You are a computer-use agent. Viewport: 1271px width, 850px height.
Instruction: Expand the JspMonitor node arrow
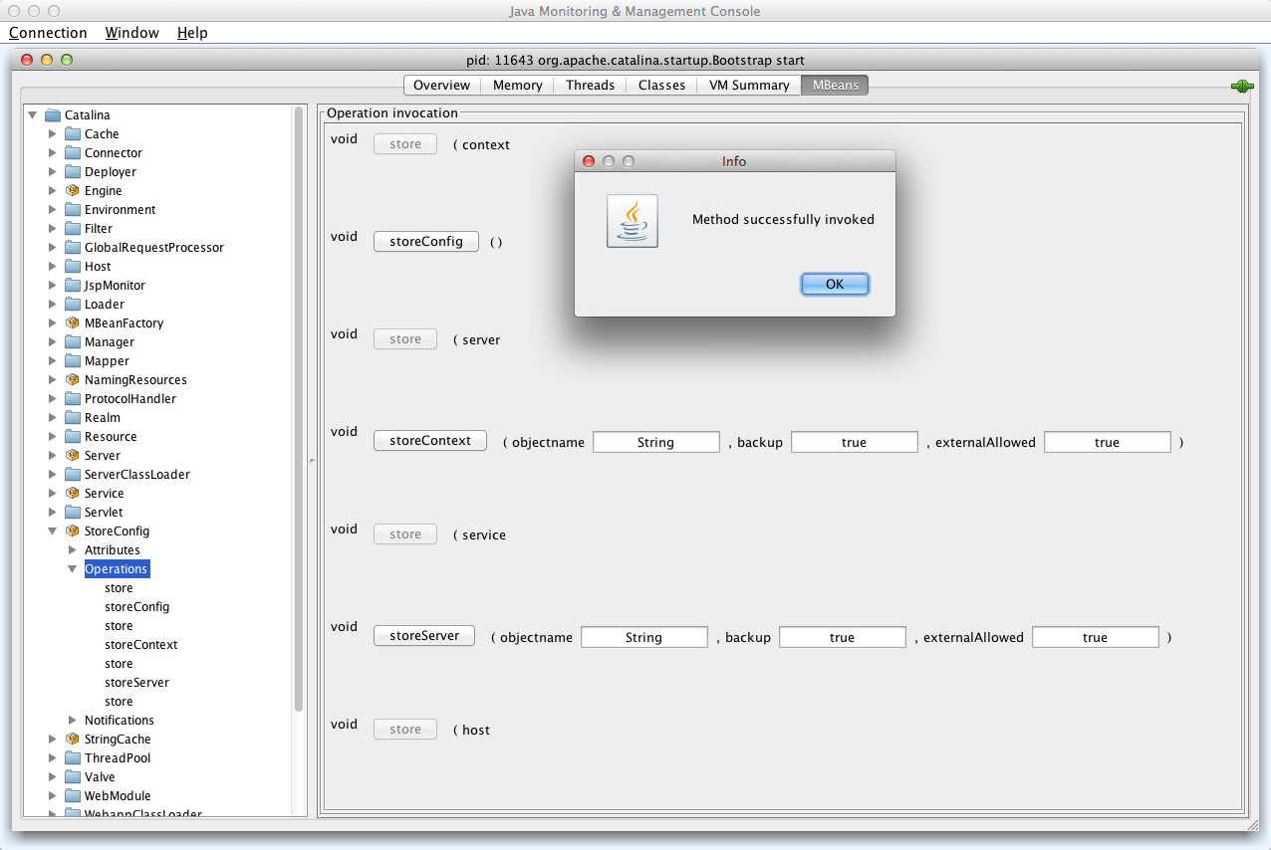[53, 286]
